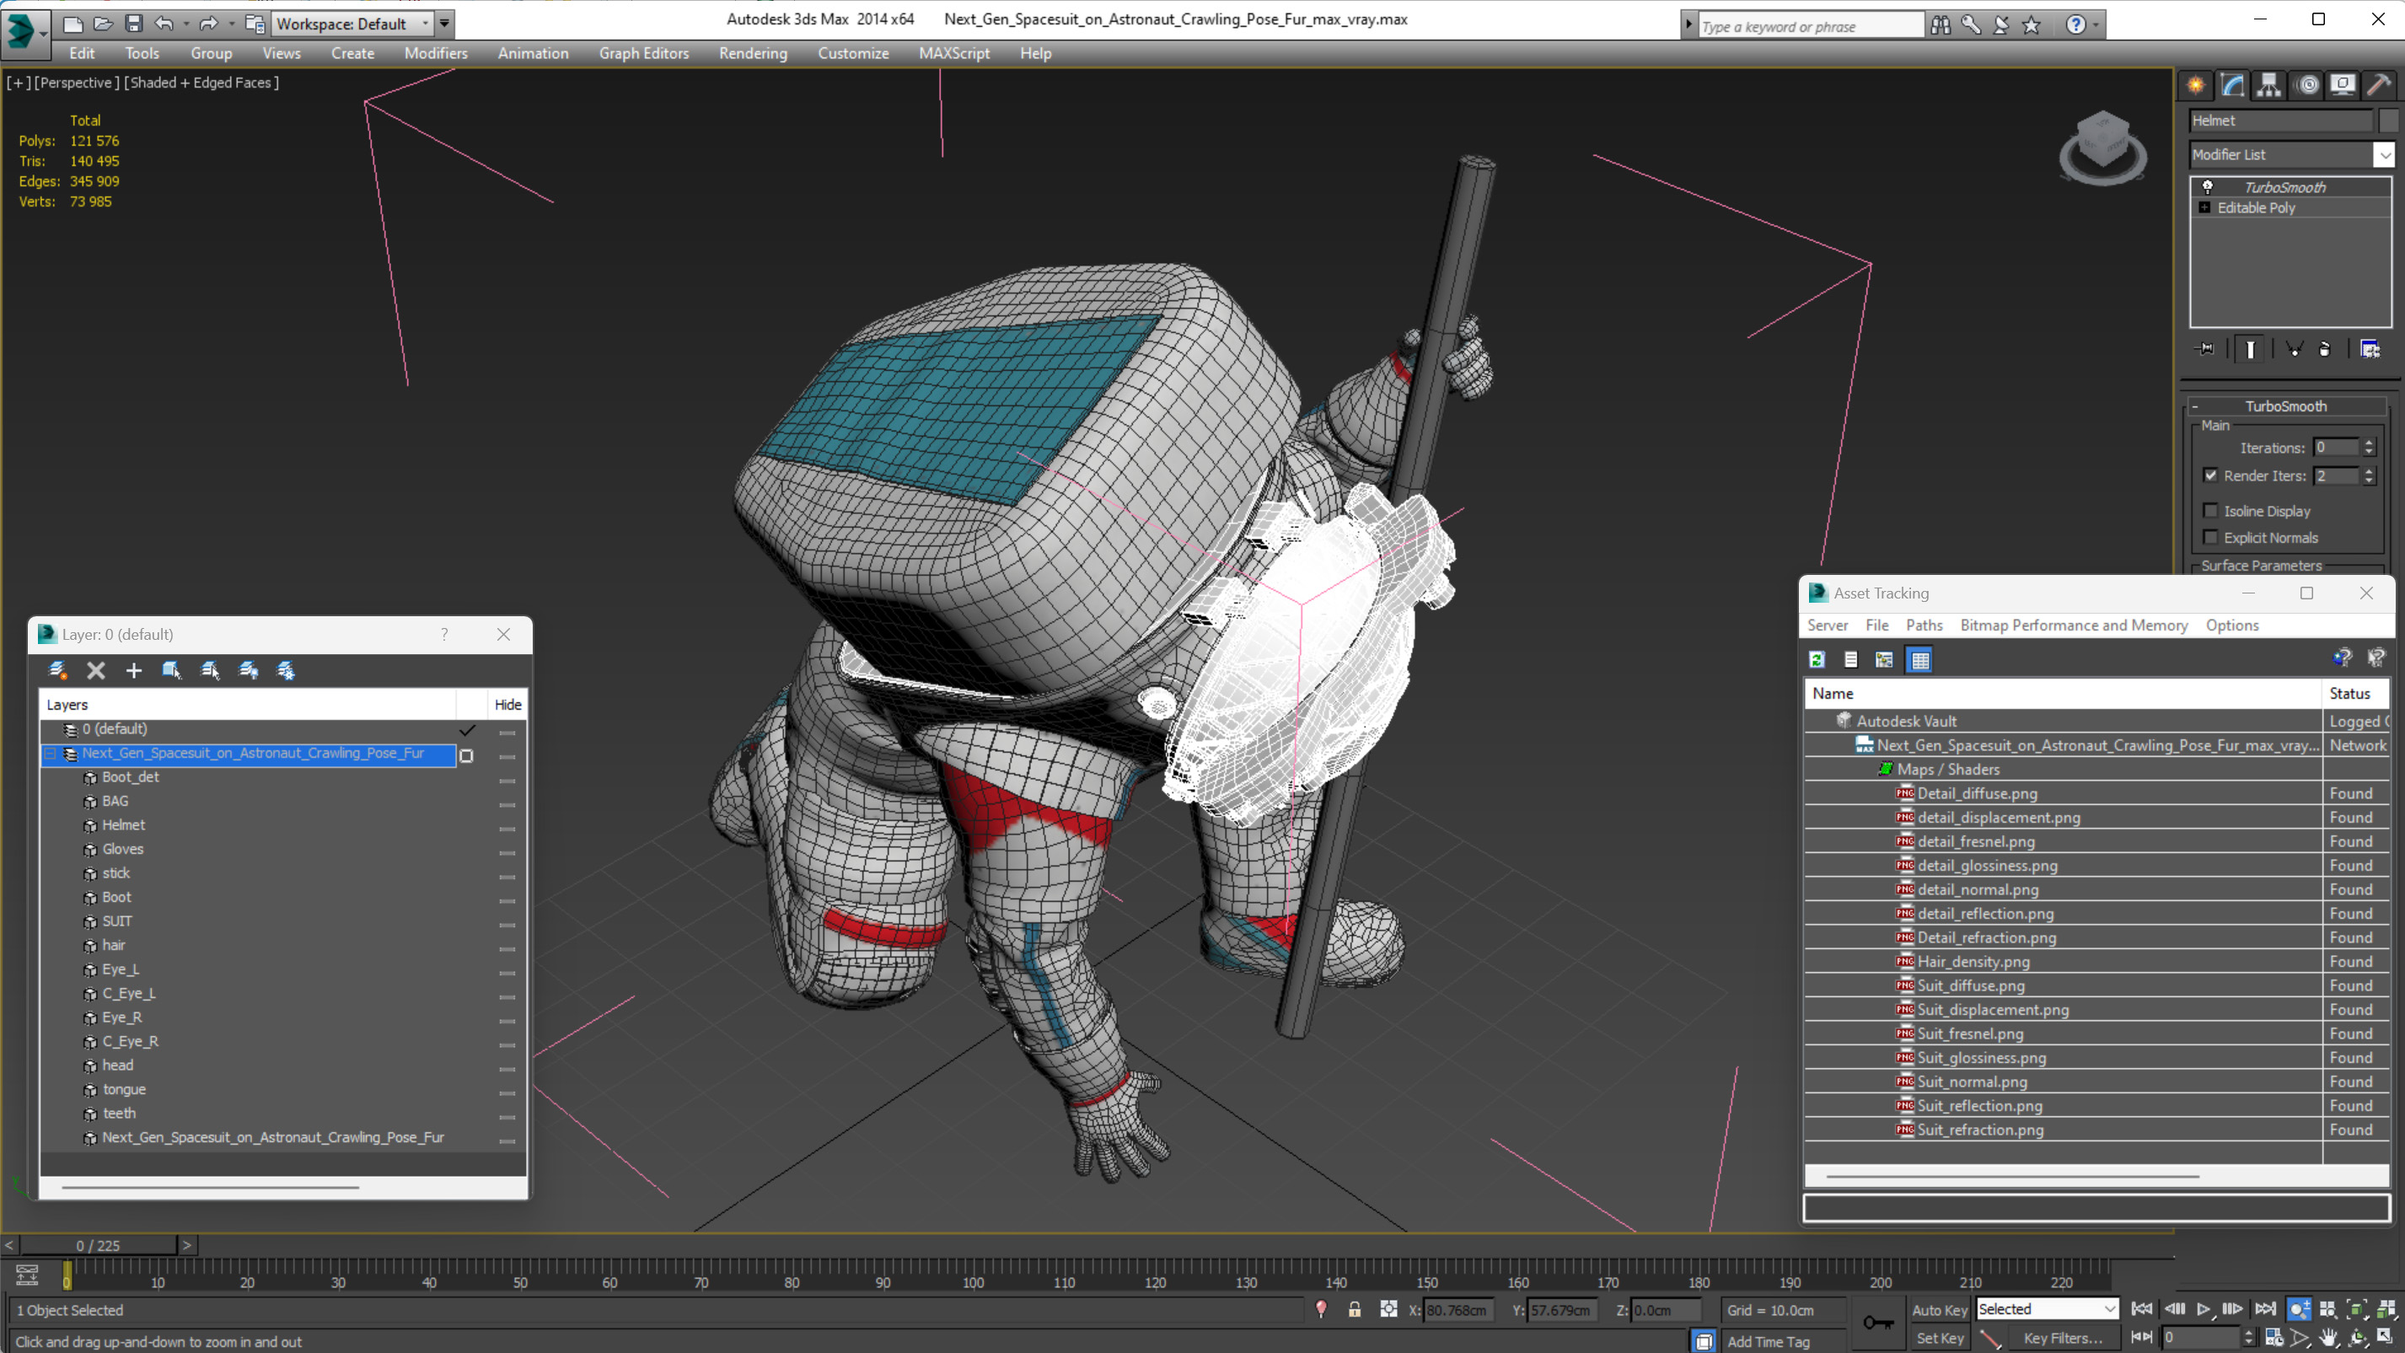Click the Key Filters button
The height and width of the screenshot is (1353, 2405).
(2063, 1338)
